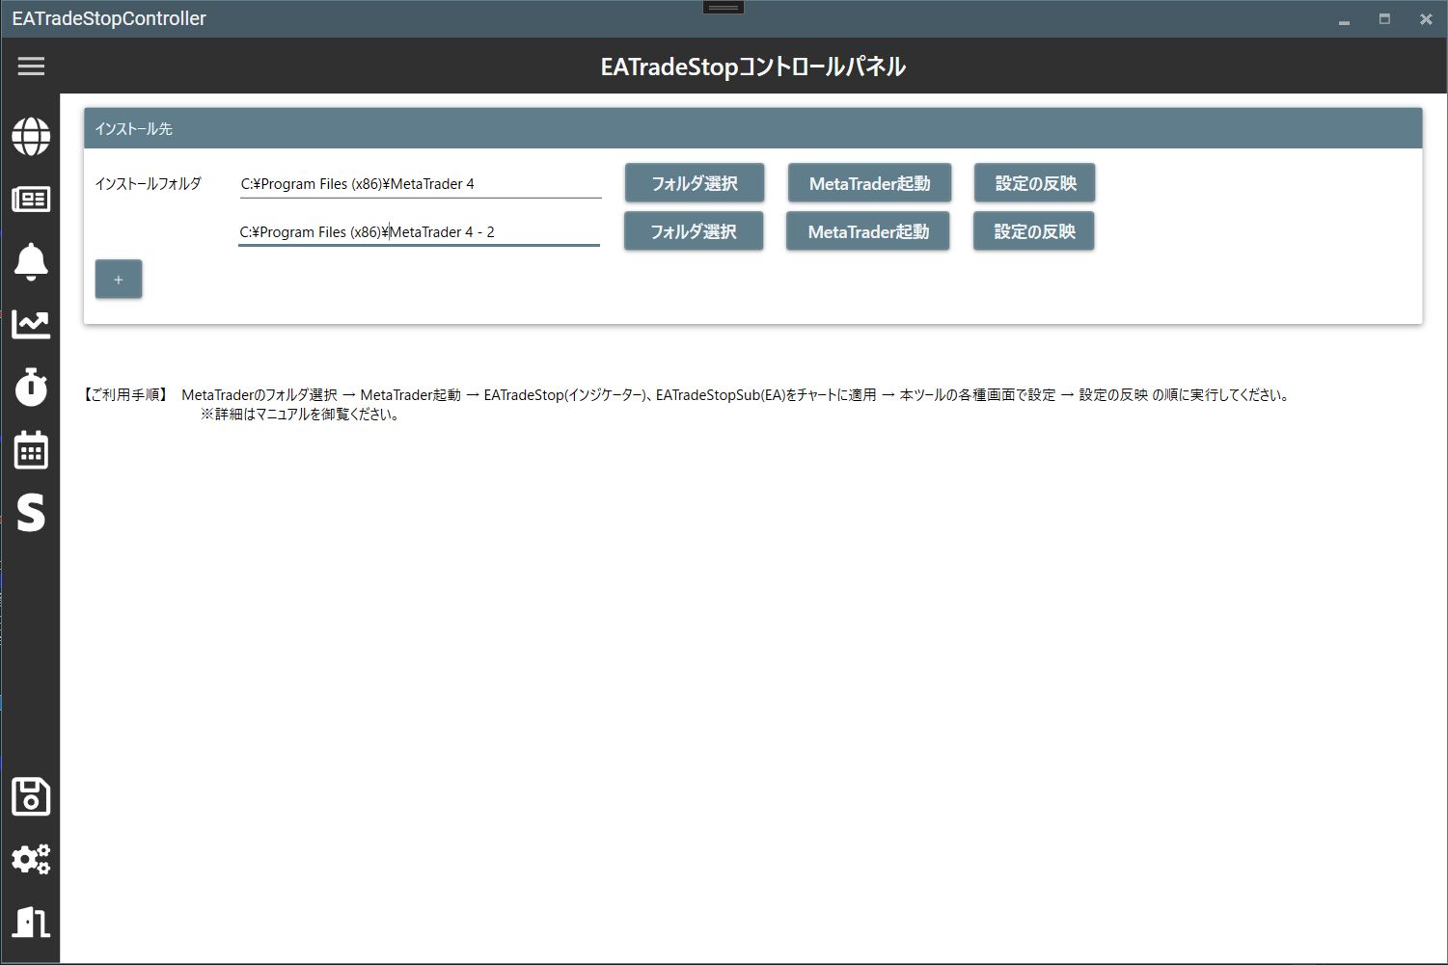The width and height of the screenshot is (1448, 965).
Task: Click フォルダ選択 for the MetaTrader 4 - 2 folder
Action: [694, 231]
